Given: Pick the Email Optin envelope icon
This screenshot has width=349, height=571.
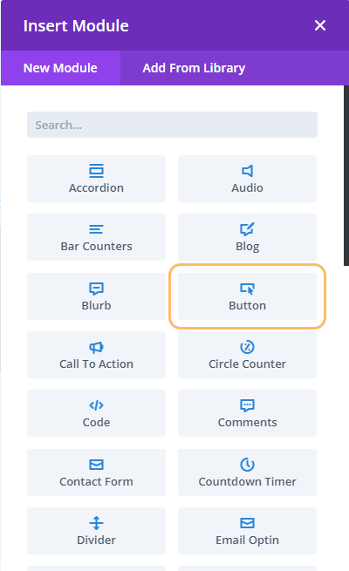Looking at the screenshot, I should pyautogui.click(x=248, y=523).
